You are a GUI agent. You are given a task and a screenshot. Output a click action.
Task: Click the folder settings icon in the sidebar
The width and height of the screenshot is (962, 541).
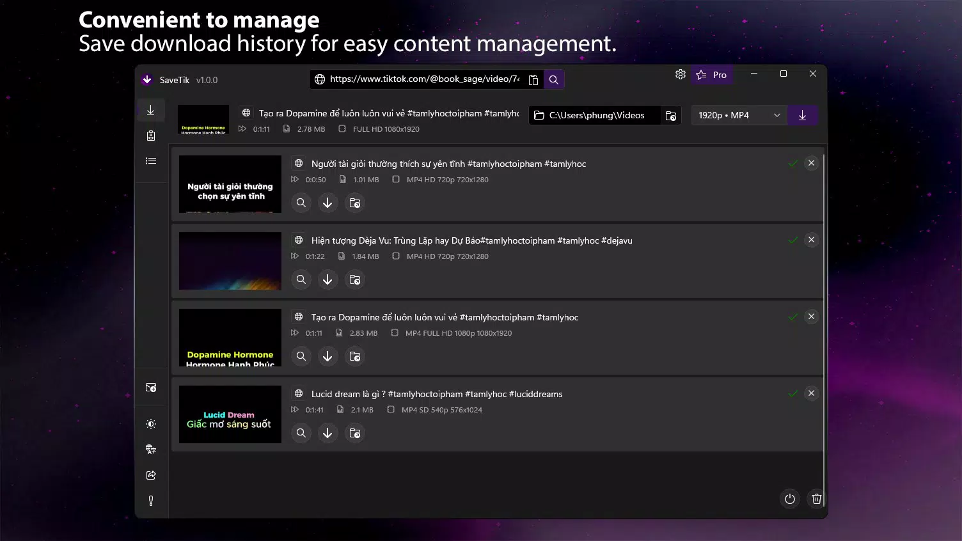click(151, 388)
